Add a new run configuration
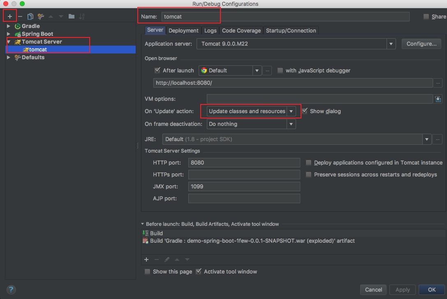447x299 pixels. [x=10, y=16]
